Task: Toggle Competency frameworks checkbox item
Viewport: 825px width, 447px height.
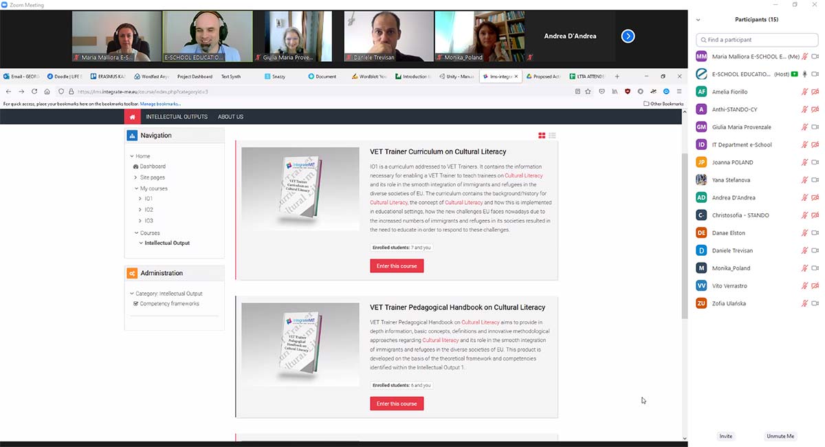Action: point(135,303)
